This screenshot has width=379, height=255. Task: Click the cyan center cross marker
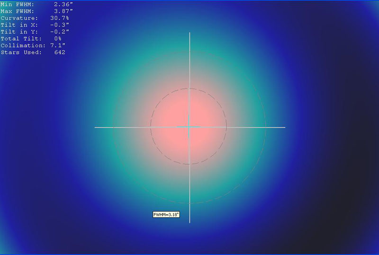(x=189, y=126)
